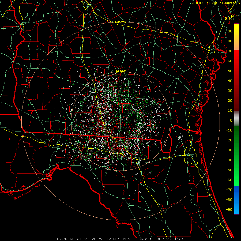Screen dimensions: 241x241
Task: Click the 50 value on the color scale
Action: pyautogui.click(x=230, y=71)
